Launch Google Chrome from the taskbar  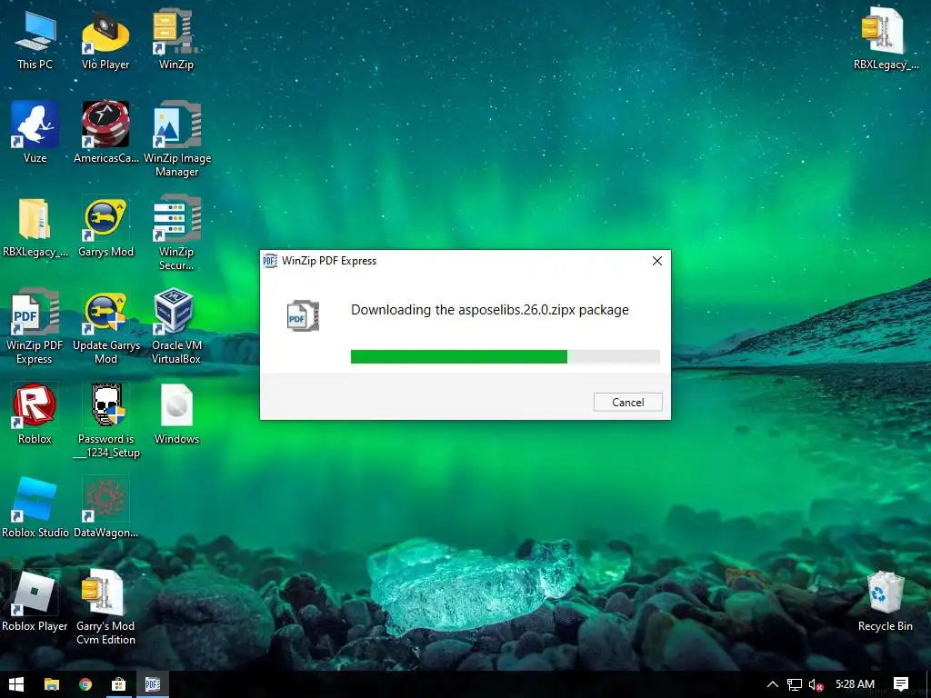85,684
